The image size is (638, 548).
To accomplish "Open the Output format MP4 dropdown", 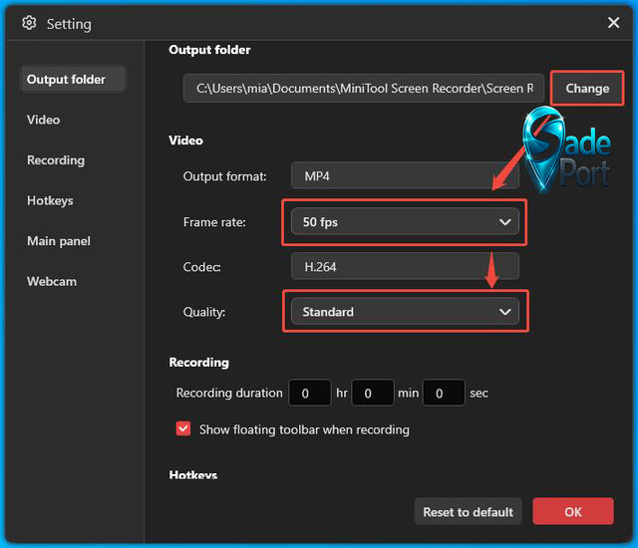I will point(405,176).
